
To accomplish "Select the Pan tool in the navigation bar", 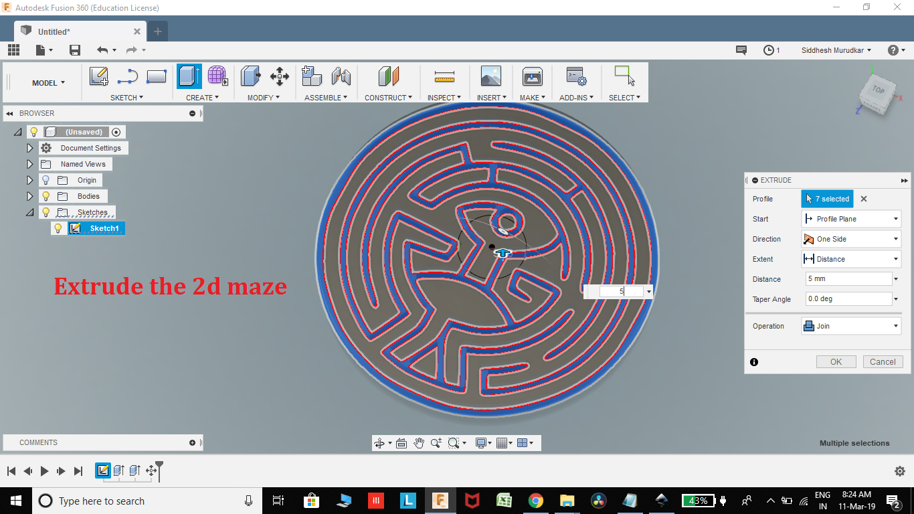I will pos(419,442).
